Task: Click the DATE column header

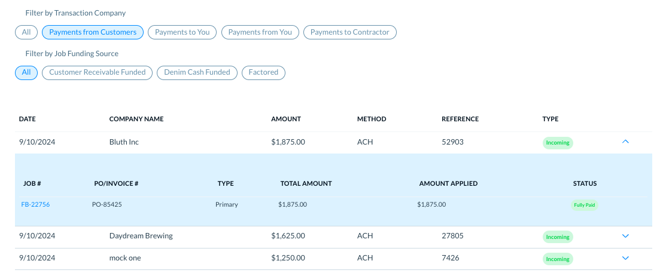Action: [x=28, y=119]
